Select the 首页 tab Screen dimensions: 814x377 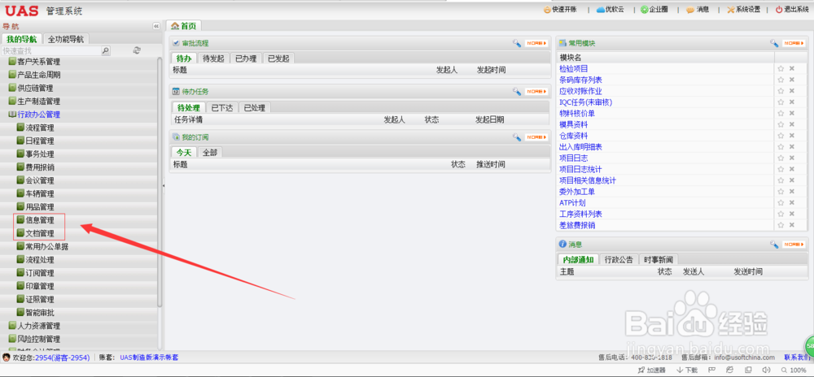coord(184,26)
